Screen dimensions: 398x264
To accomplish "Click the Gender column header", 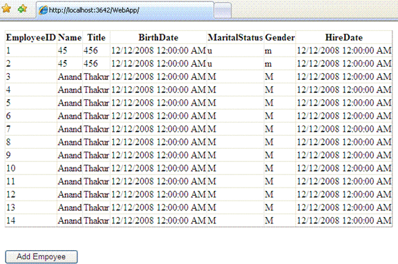I will [280, 37].
